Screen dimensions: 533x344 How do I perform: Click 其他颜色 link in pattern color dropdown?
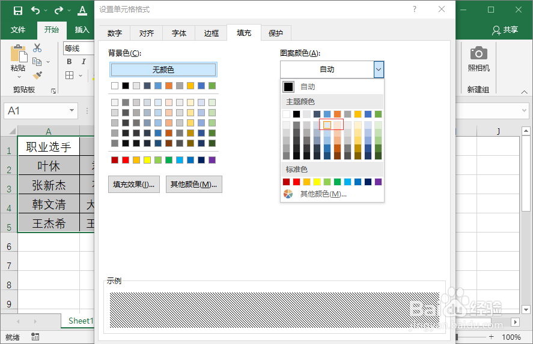pyautogui.click(x=323, y=194)
